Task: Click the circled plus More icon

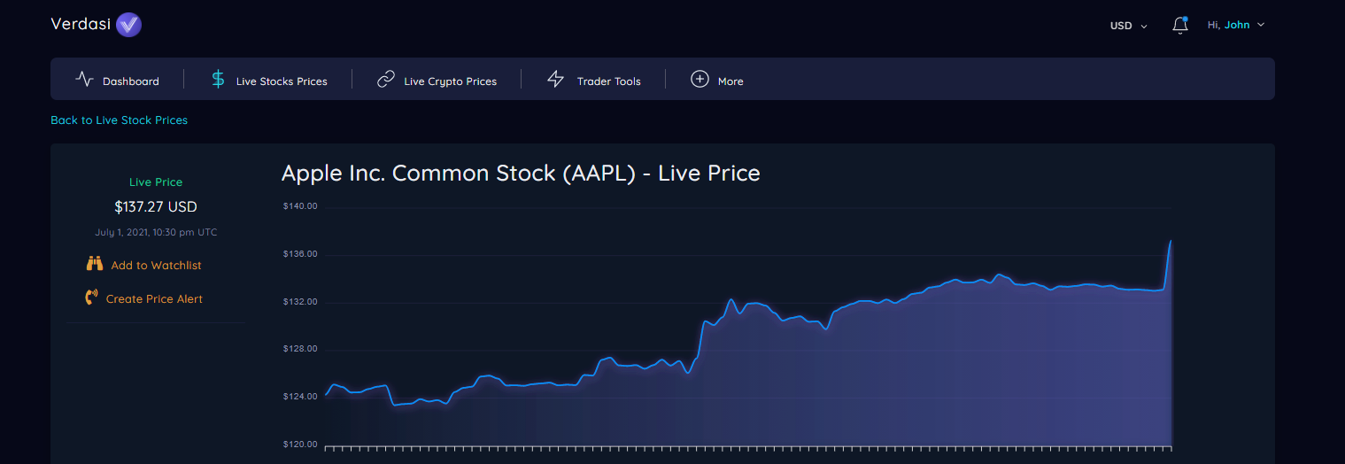Action: (x=700, y=79)
